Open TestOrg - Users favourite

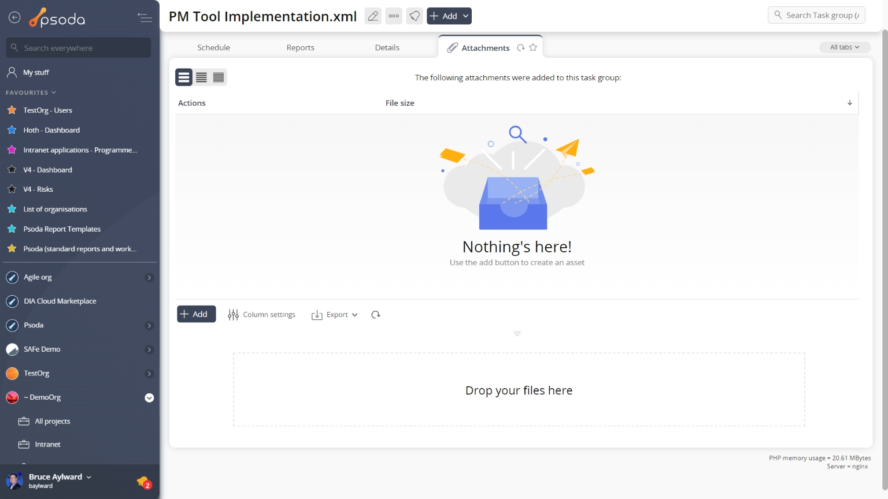tap(47, 110)
